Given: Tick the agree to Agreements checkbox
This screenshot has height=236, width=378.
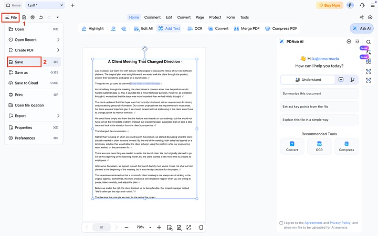Looking at the screenshot, I should click(x=281, y=223).
